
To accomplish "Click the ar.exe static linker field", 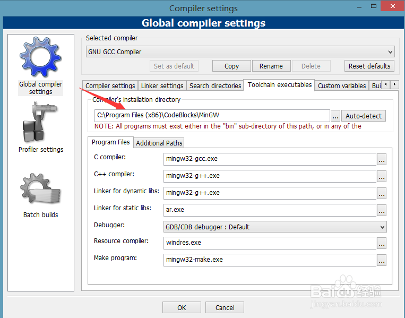I will click(x=270, y=210).
